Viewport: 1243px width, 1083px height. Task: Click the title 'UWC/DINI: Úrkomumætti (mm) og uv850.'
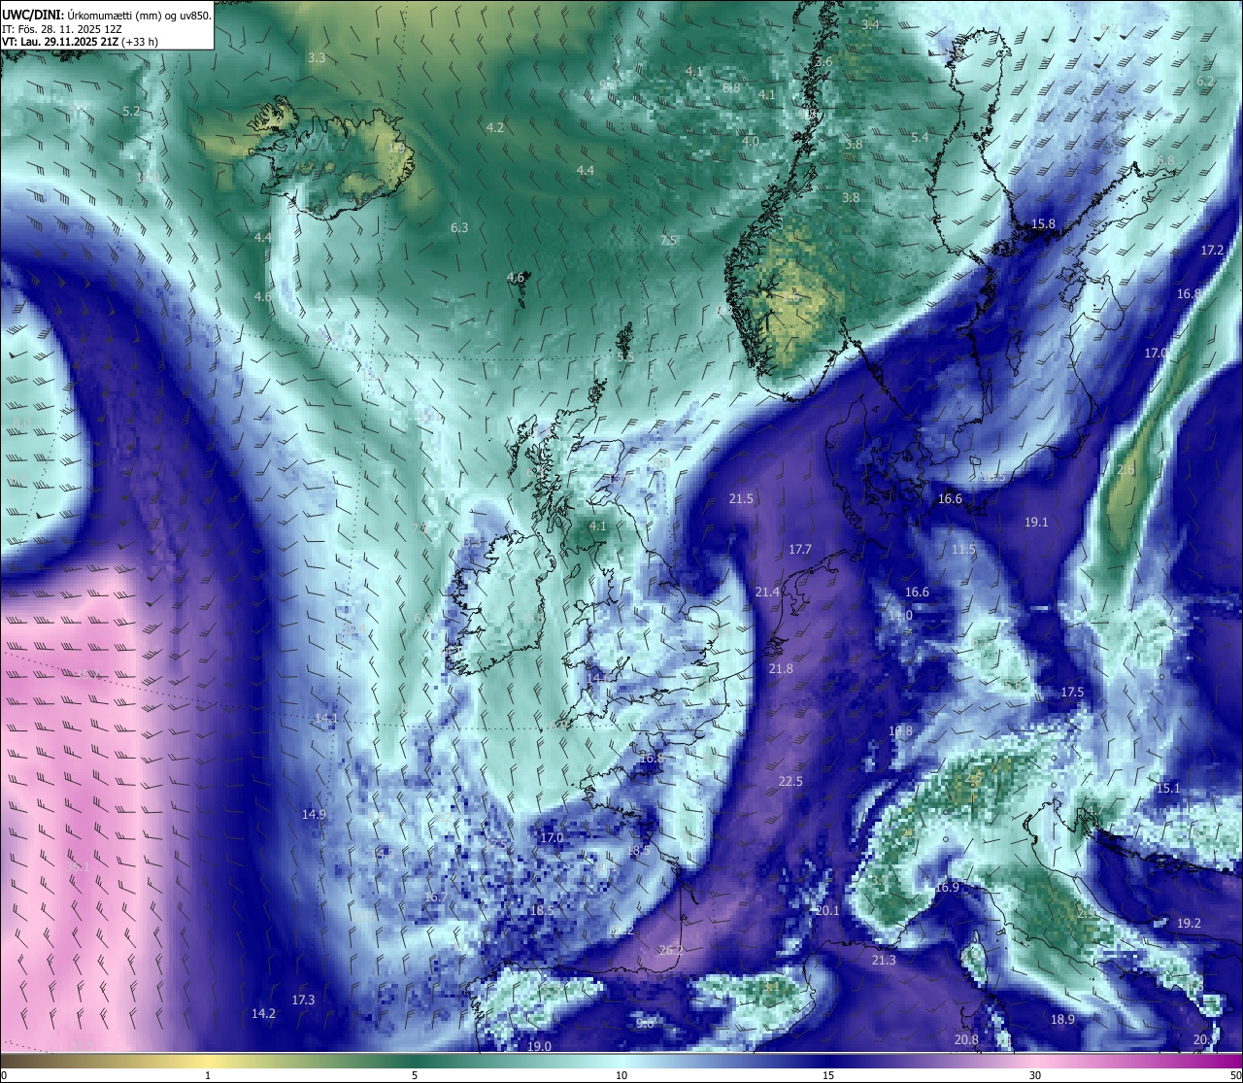107,16
